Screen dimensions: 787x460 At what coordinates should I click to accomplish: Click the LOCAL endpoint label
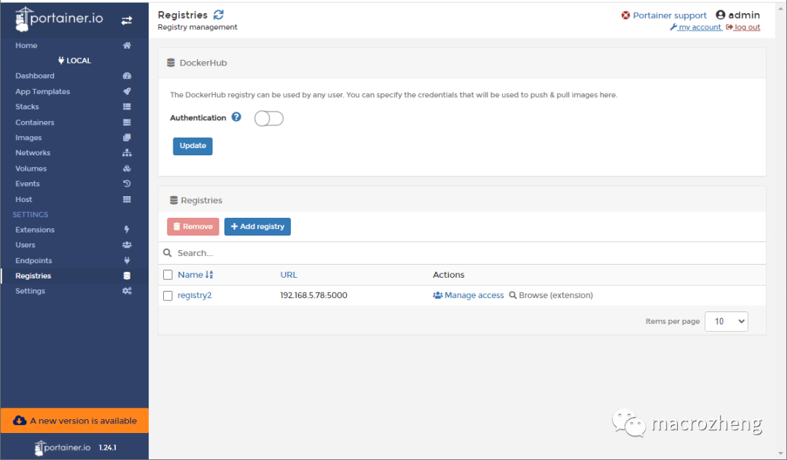click(74, 61)
